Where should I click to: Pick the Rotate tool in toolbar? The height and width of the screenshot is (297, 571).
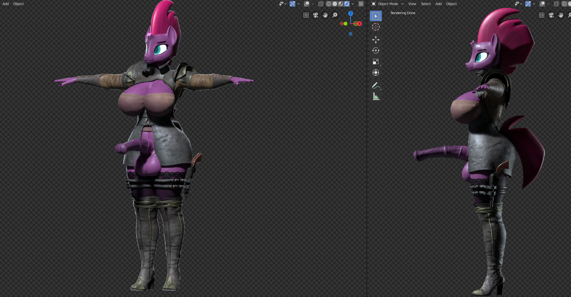376,50
